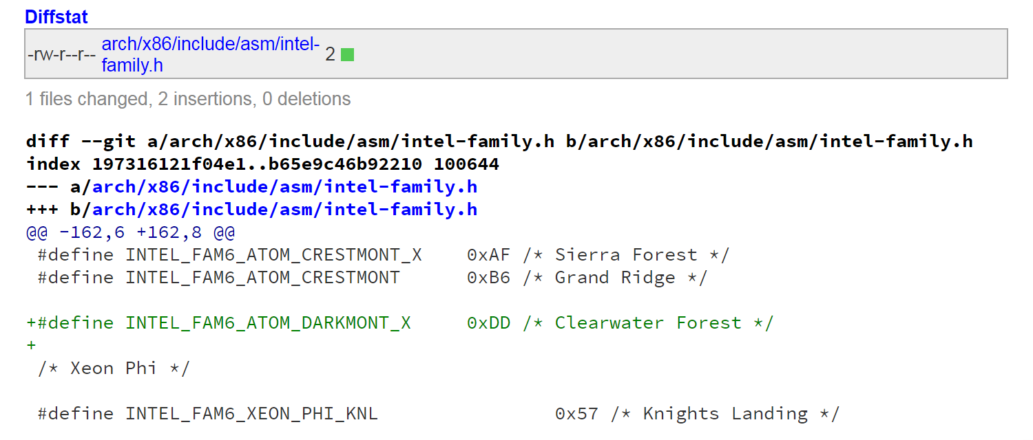1033x440 pixels.
Task: Click the index 197316121f04e1 hash line
Action: click(262, 164)
